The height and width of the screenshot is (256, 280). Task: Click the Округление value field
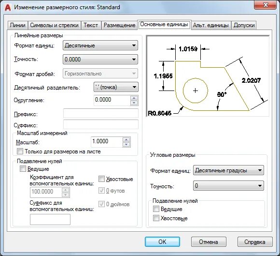pyautogui.click(x=112, y=100)
